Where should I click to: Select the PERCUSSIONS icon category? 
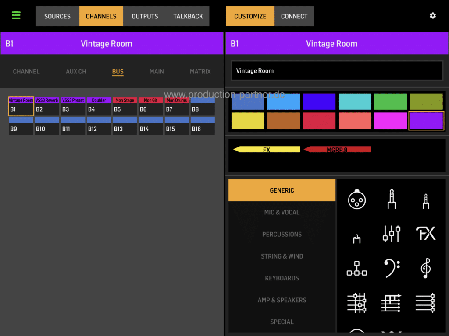click(282, 234)
